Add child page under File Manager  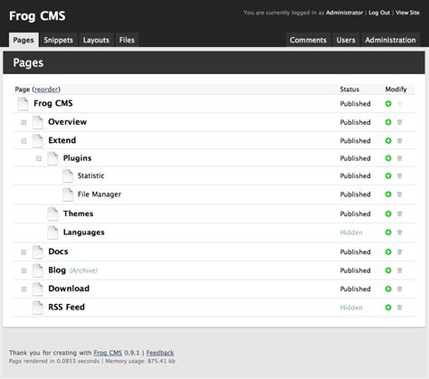388,194
